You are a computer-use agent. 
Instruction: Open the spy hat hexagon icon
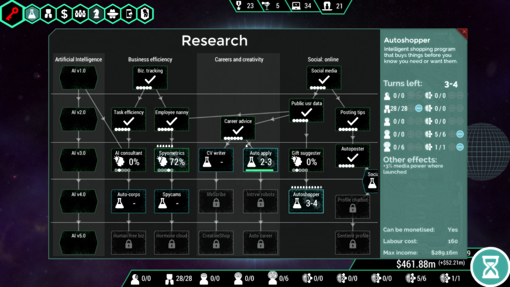point(112,14)
